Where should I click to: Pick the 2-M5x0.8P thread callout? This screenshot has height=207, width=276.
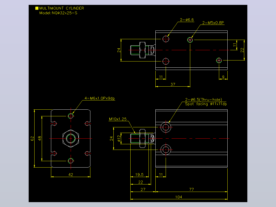[x=213, y=23]
